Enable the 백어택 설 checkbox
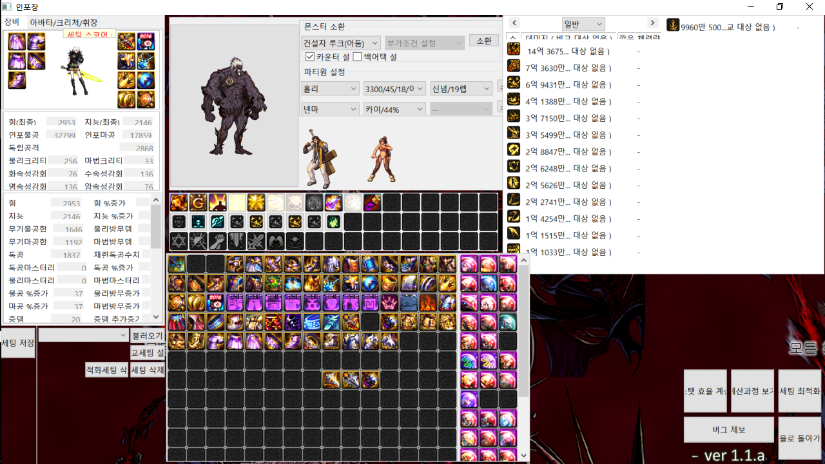 coord(357,57)
